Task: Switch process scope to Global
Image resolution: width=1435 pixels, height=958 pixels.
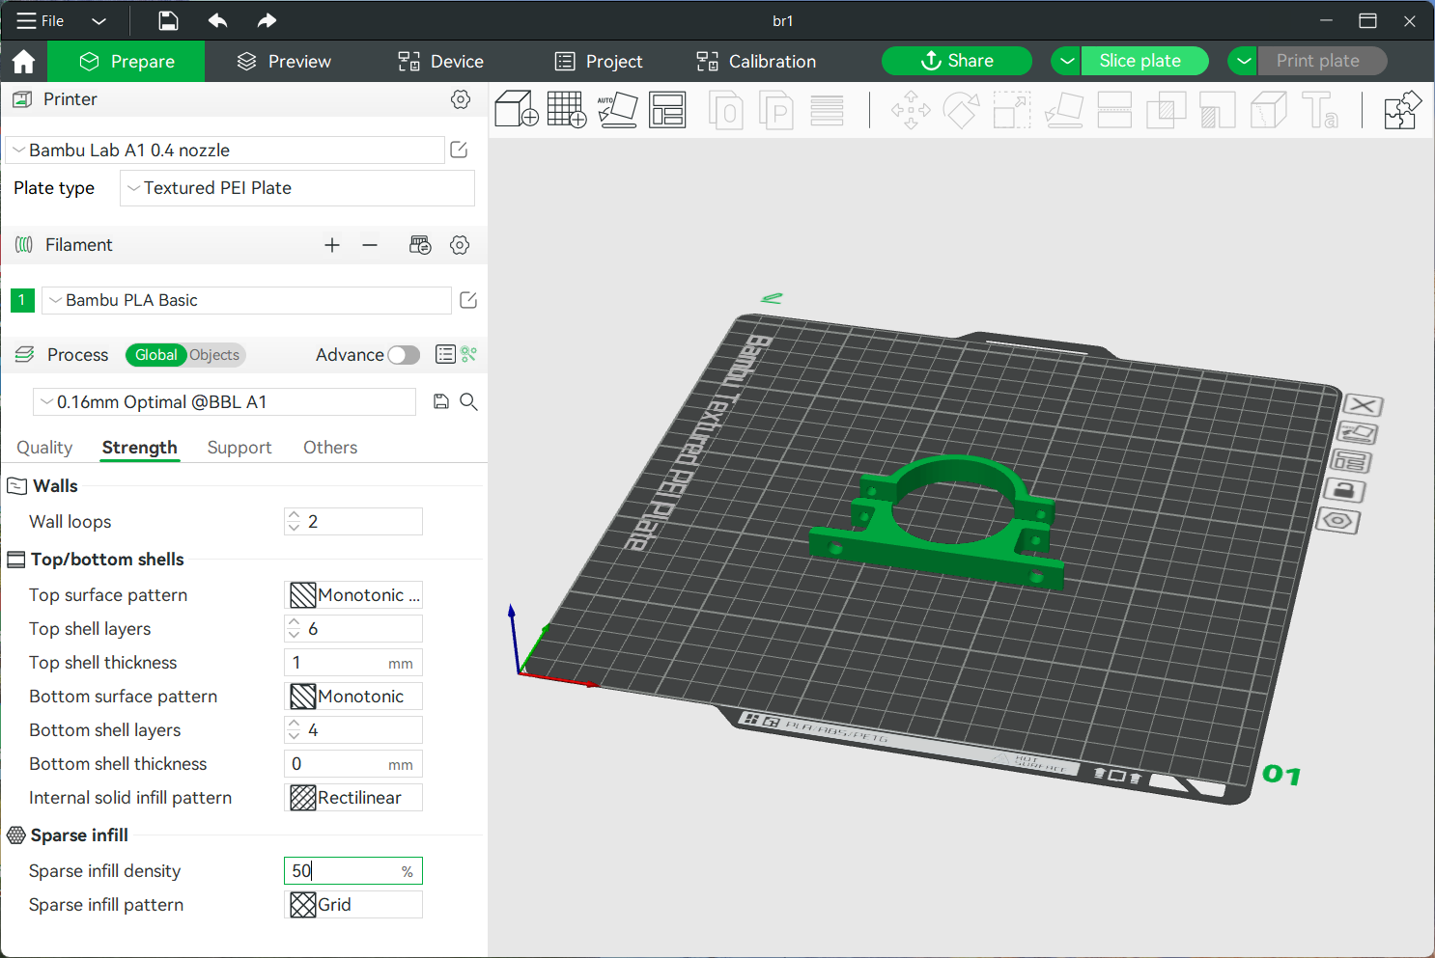Action: click(x=156, y=355)
